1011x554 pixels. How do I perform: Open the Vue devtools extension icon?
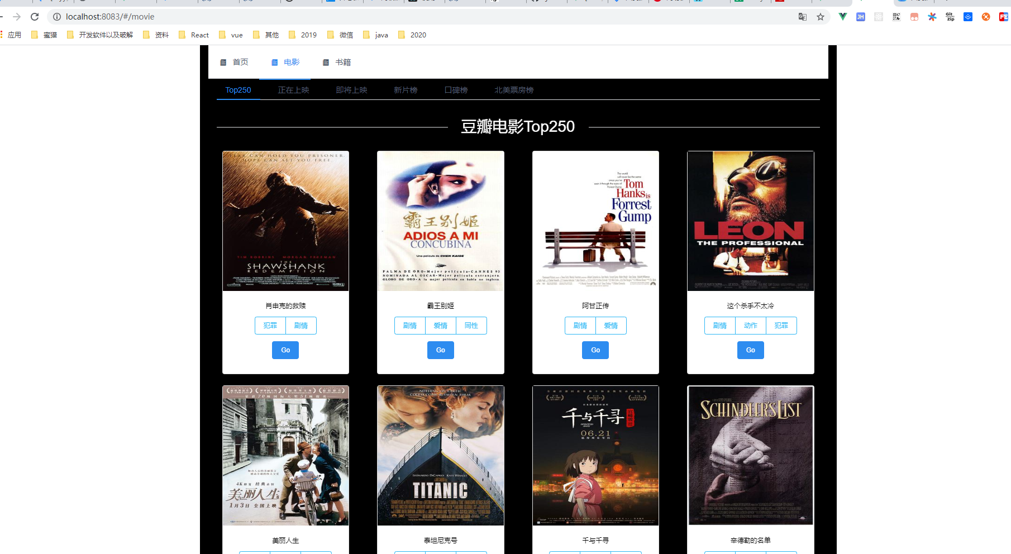(843, 17)
